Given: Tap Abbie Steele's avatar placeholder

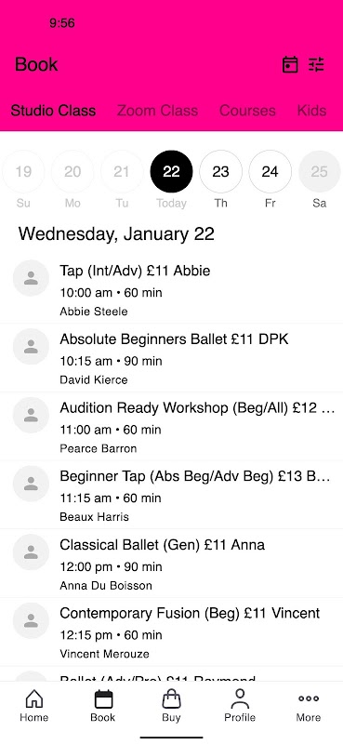Looking at the screenshot, I should click(31, 278).
